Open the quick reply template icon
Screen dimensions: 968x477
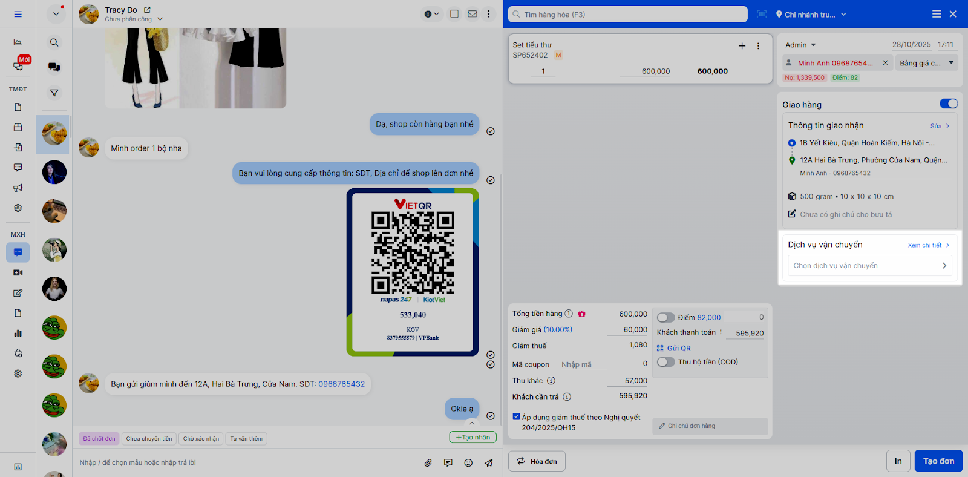tap(448, 462)
